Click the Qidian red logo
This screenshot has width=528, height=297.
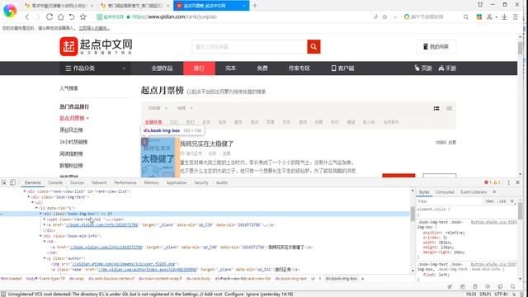pyautogui.click(x=69, y=46)
